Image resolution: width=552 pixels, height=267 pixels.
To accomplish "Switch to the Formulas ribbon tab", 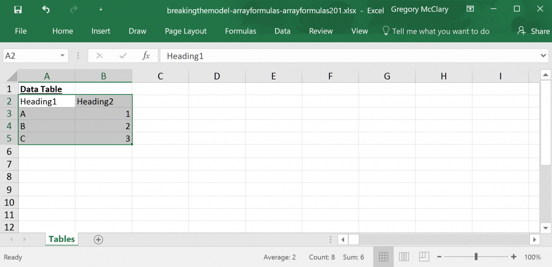I will [240, 31].
